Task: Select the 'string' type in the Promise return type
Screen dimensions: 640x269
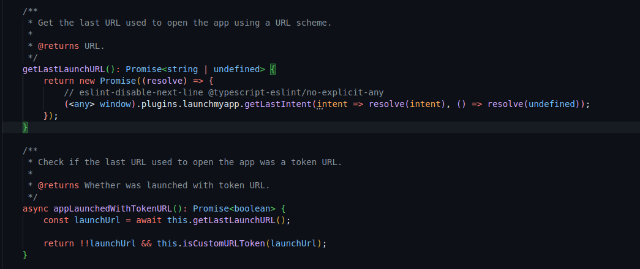Action: (x=183, y=69)
